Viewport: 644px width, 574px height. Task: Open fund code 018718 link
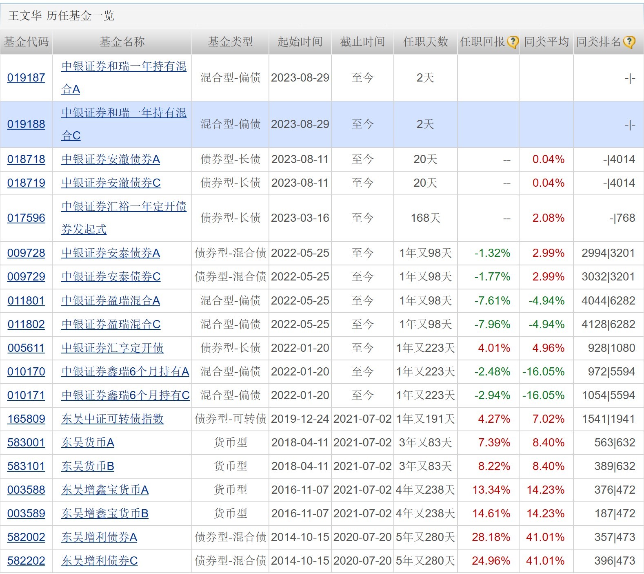tap(26, 159)
